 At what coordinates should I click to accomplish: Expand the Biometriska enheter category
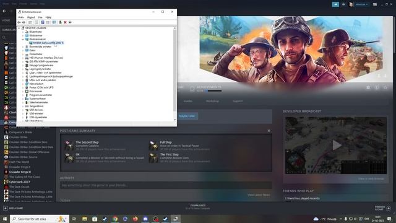[23, 46]
